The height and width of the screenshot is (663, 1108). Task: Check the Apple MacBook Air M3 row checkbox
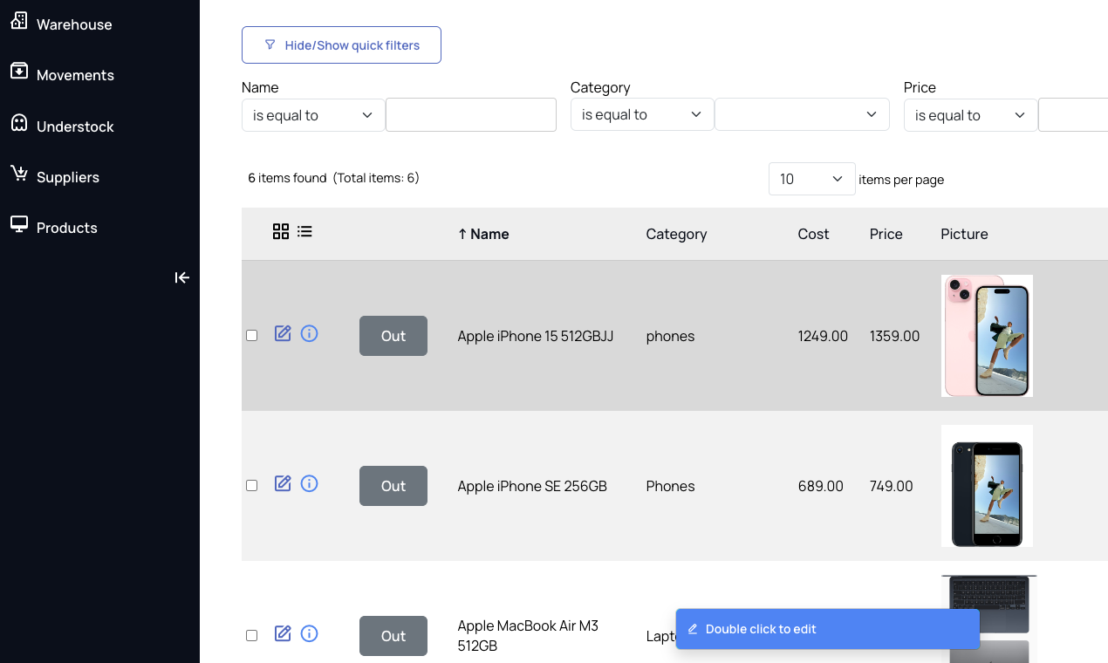tap(252, 635)
